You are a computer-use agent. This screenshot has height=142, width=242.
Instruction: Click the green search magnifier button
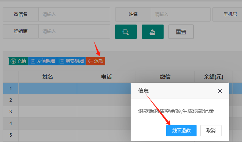[126, 32]
